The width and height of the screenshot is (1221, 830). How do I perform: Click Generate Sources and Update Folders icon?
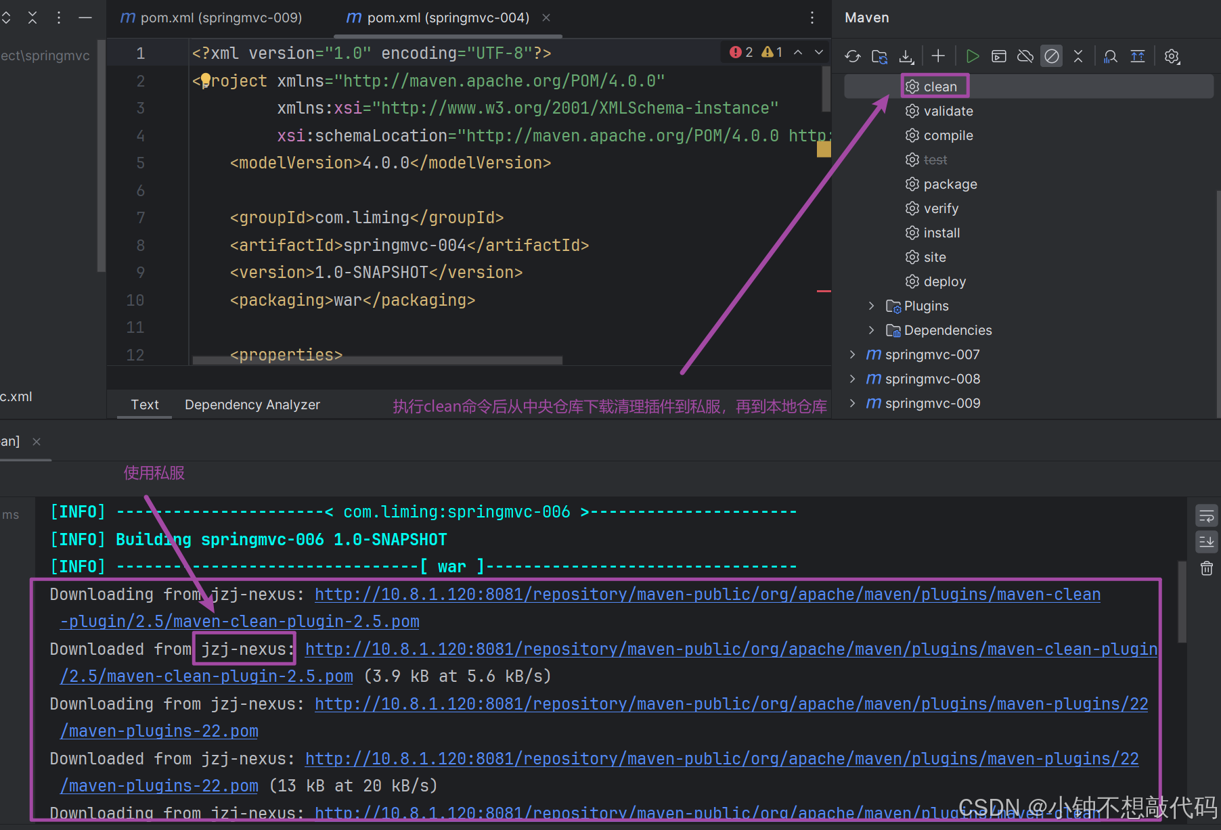(879, 56)
